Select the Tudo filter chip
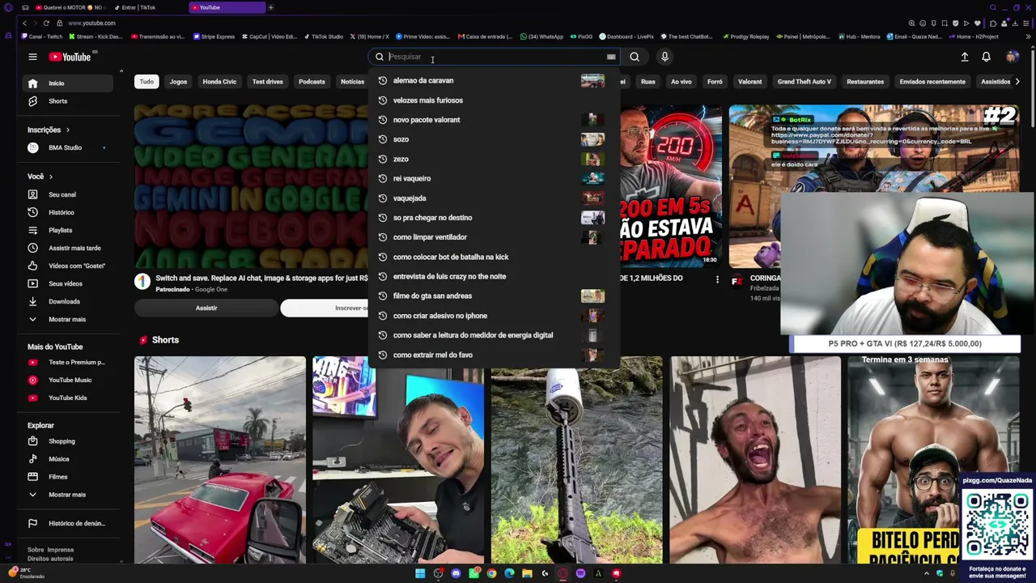The image size is (1036, 583). (146, 82)
